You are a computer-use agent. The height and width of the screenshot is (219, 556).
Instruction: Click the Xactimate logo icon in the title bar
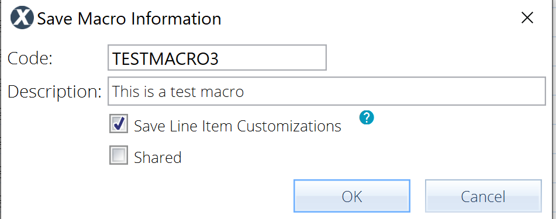click(x=22, y=19)
